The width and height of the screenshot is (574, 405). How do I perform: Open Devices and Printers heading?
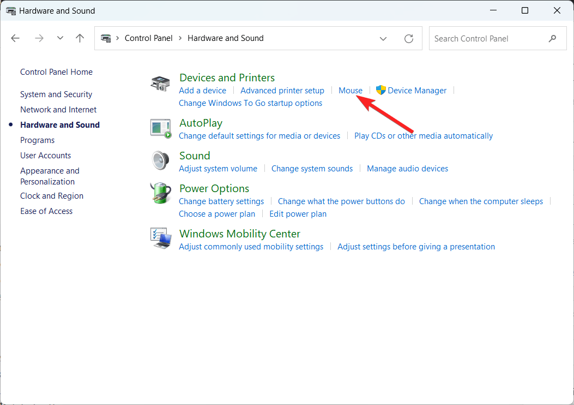click(227, 78)
